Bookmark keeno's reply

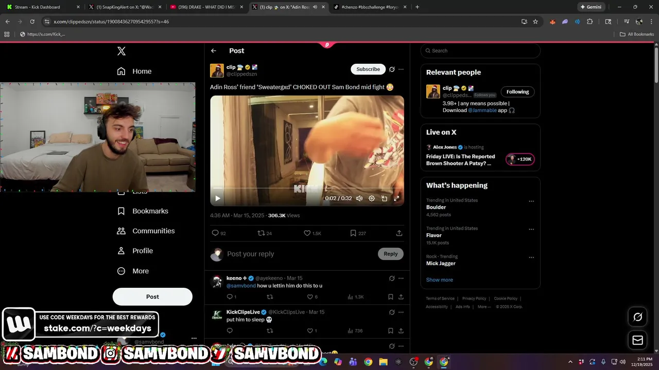pos(391,297)
